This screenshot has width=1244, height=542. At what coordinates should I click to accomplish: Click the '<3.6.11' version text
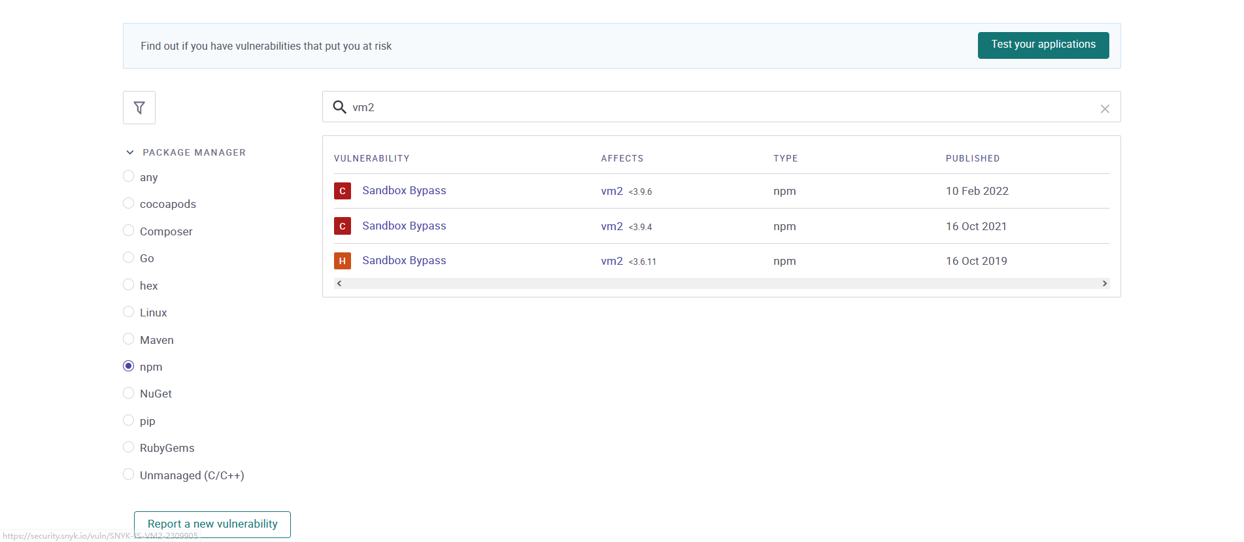point(643,262)
